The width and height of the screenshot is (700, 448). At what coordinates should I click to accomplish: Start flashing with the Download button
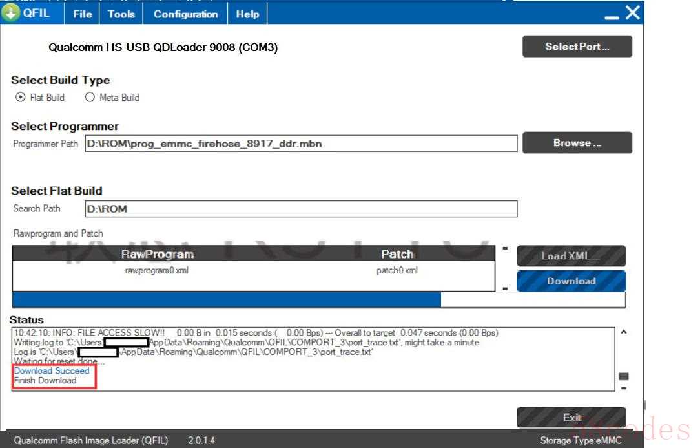[x=571, y=281]
